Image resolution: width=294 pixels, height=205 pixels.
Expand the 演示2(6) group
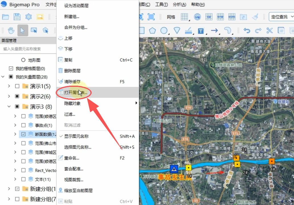tap(9, 96)
